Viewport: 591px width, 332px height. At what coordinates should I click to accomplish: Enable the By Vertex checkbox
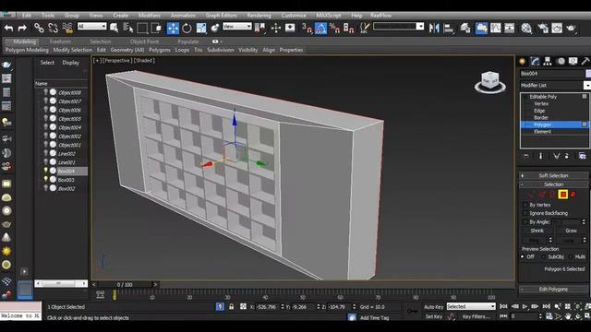click(x=525, y=205)
